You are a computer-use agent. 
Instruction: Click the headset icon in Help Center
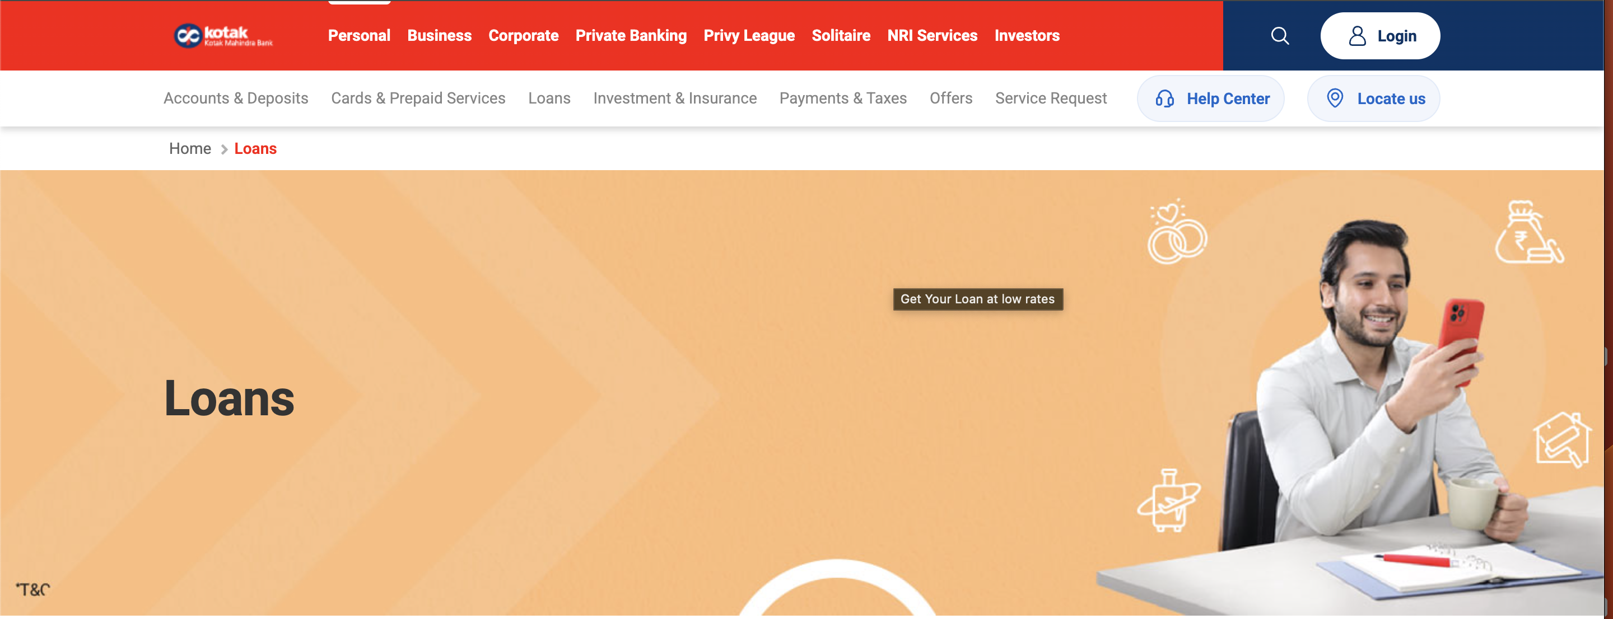[1165, 99]
